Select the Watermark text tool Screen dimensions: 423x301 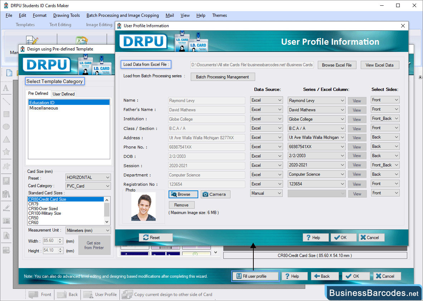(x=6, y=236)
